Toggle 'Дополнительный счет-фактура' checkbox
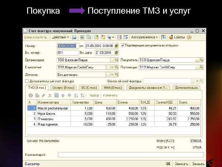Image resolution: width=222 pixels, height=167 pixels. pos(27,81)
